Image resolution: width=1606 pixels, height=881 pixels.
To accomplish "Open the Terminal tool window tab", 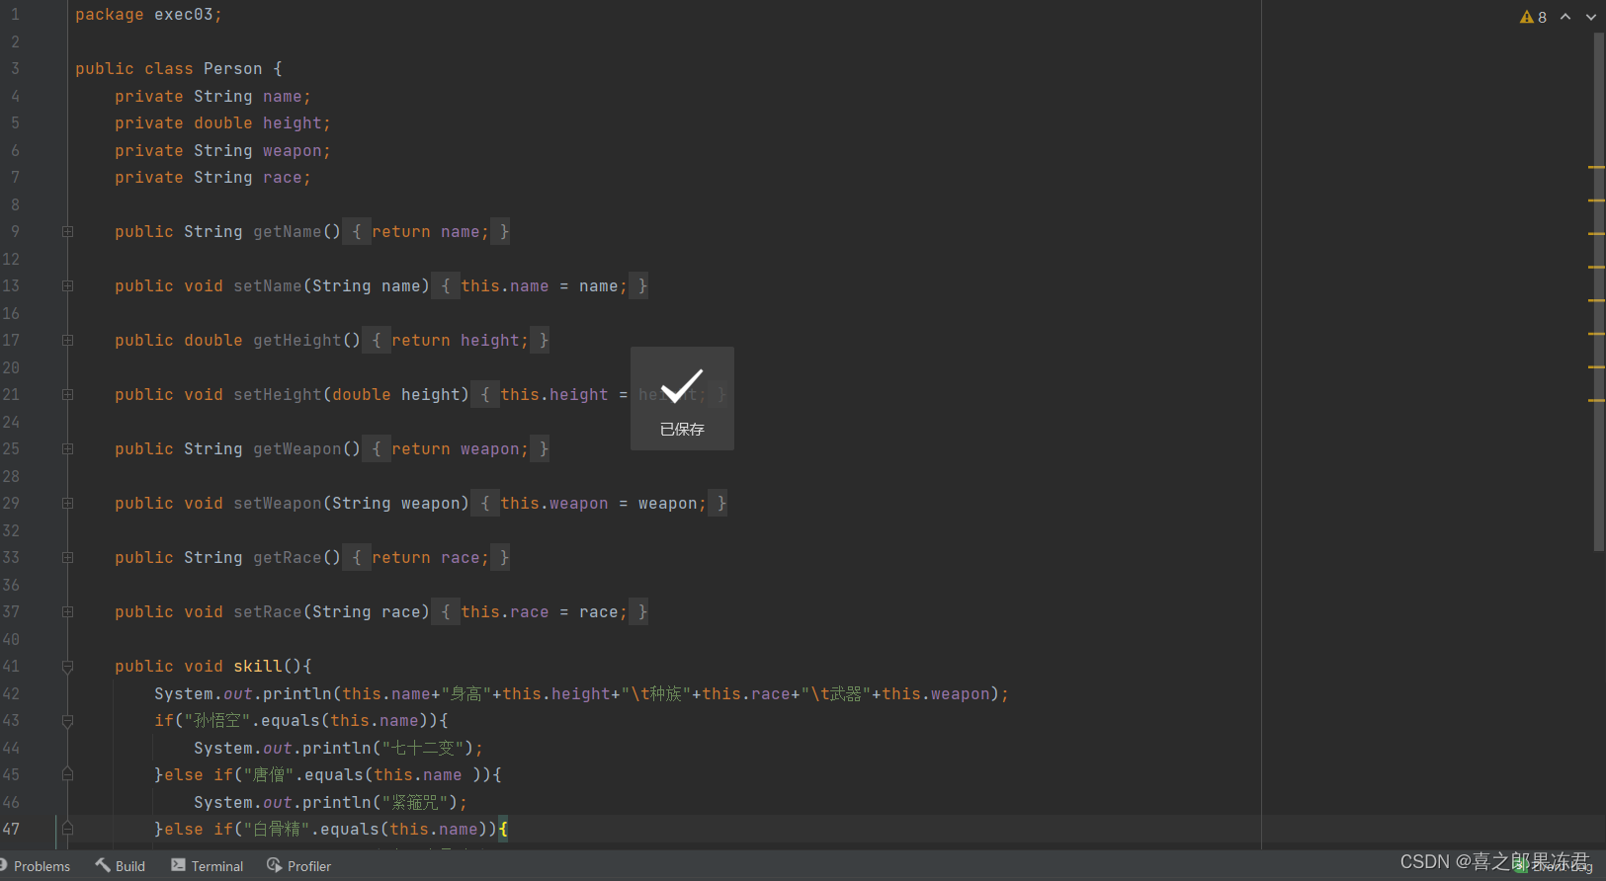I will pos(208,866).
